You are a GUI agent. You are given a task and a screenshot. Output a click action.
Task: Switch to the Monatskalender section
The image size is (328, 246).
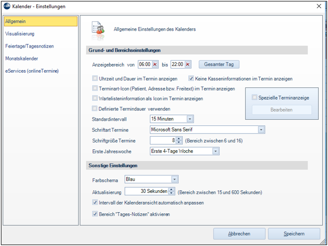(22, 59)
